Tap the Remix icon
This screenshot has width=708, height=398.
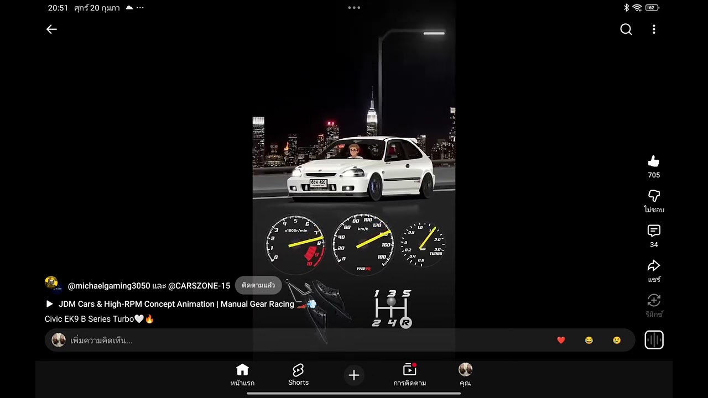pos(654,300)
